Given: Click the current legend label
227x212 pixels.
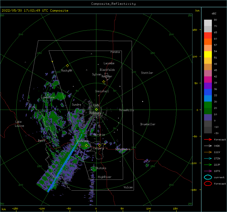Looking at the screenshot, I should (x=219, y=177).
